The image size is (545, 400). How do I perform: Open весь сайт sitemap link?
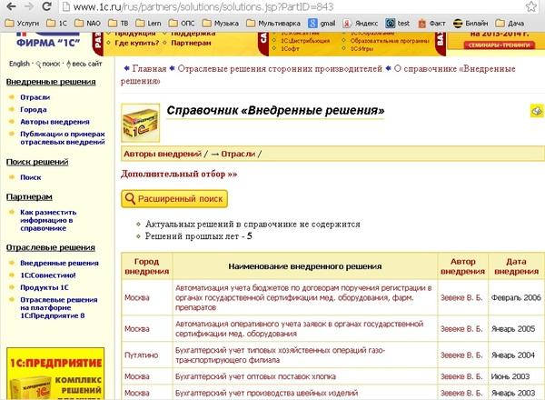pyautogui.click(x=92, y=64)
